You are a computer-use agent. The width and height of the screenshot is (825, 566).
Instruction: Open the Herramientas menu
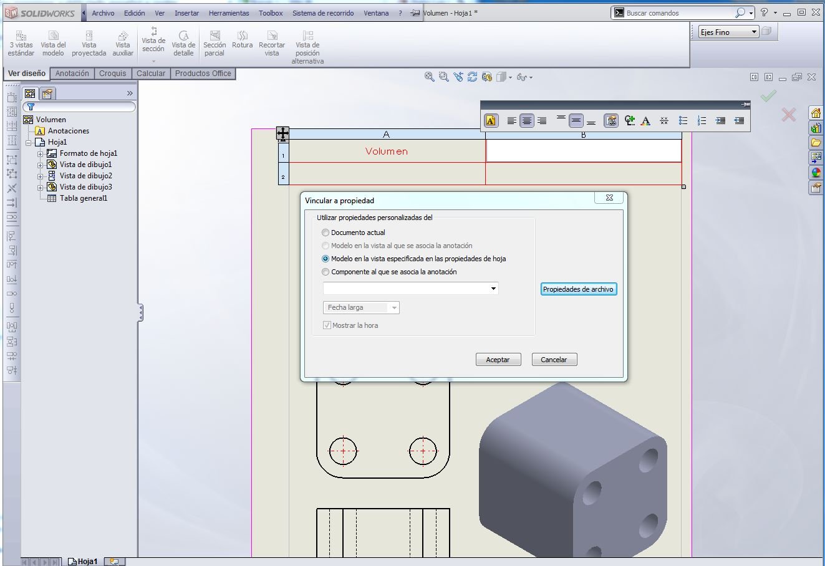point(229,13)
